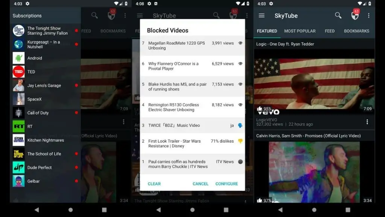Select the FEATURED tab in the rightmost screen
385x217 pixels.
[267, 31]
